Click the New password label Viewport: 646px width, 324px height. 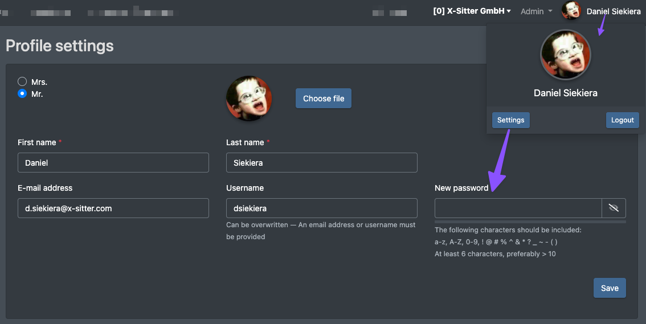(461, 188)
